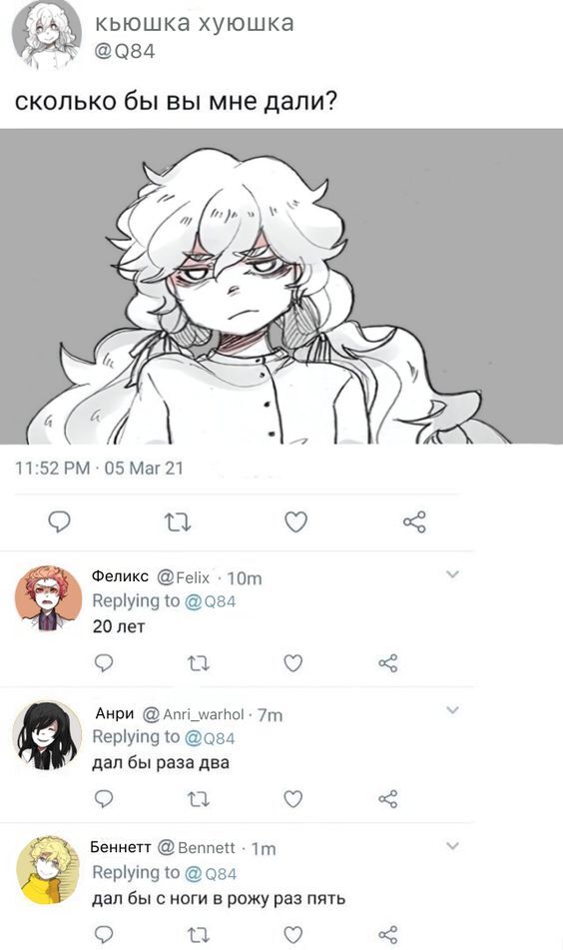Retweet the main tweet from 05 Mar 21
563x950 pixels.
coord(180,521)
